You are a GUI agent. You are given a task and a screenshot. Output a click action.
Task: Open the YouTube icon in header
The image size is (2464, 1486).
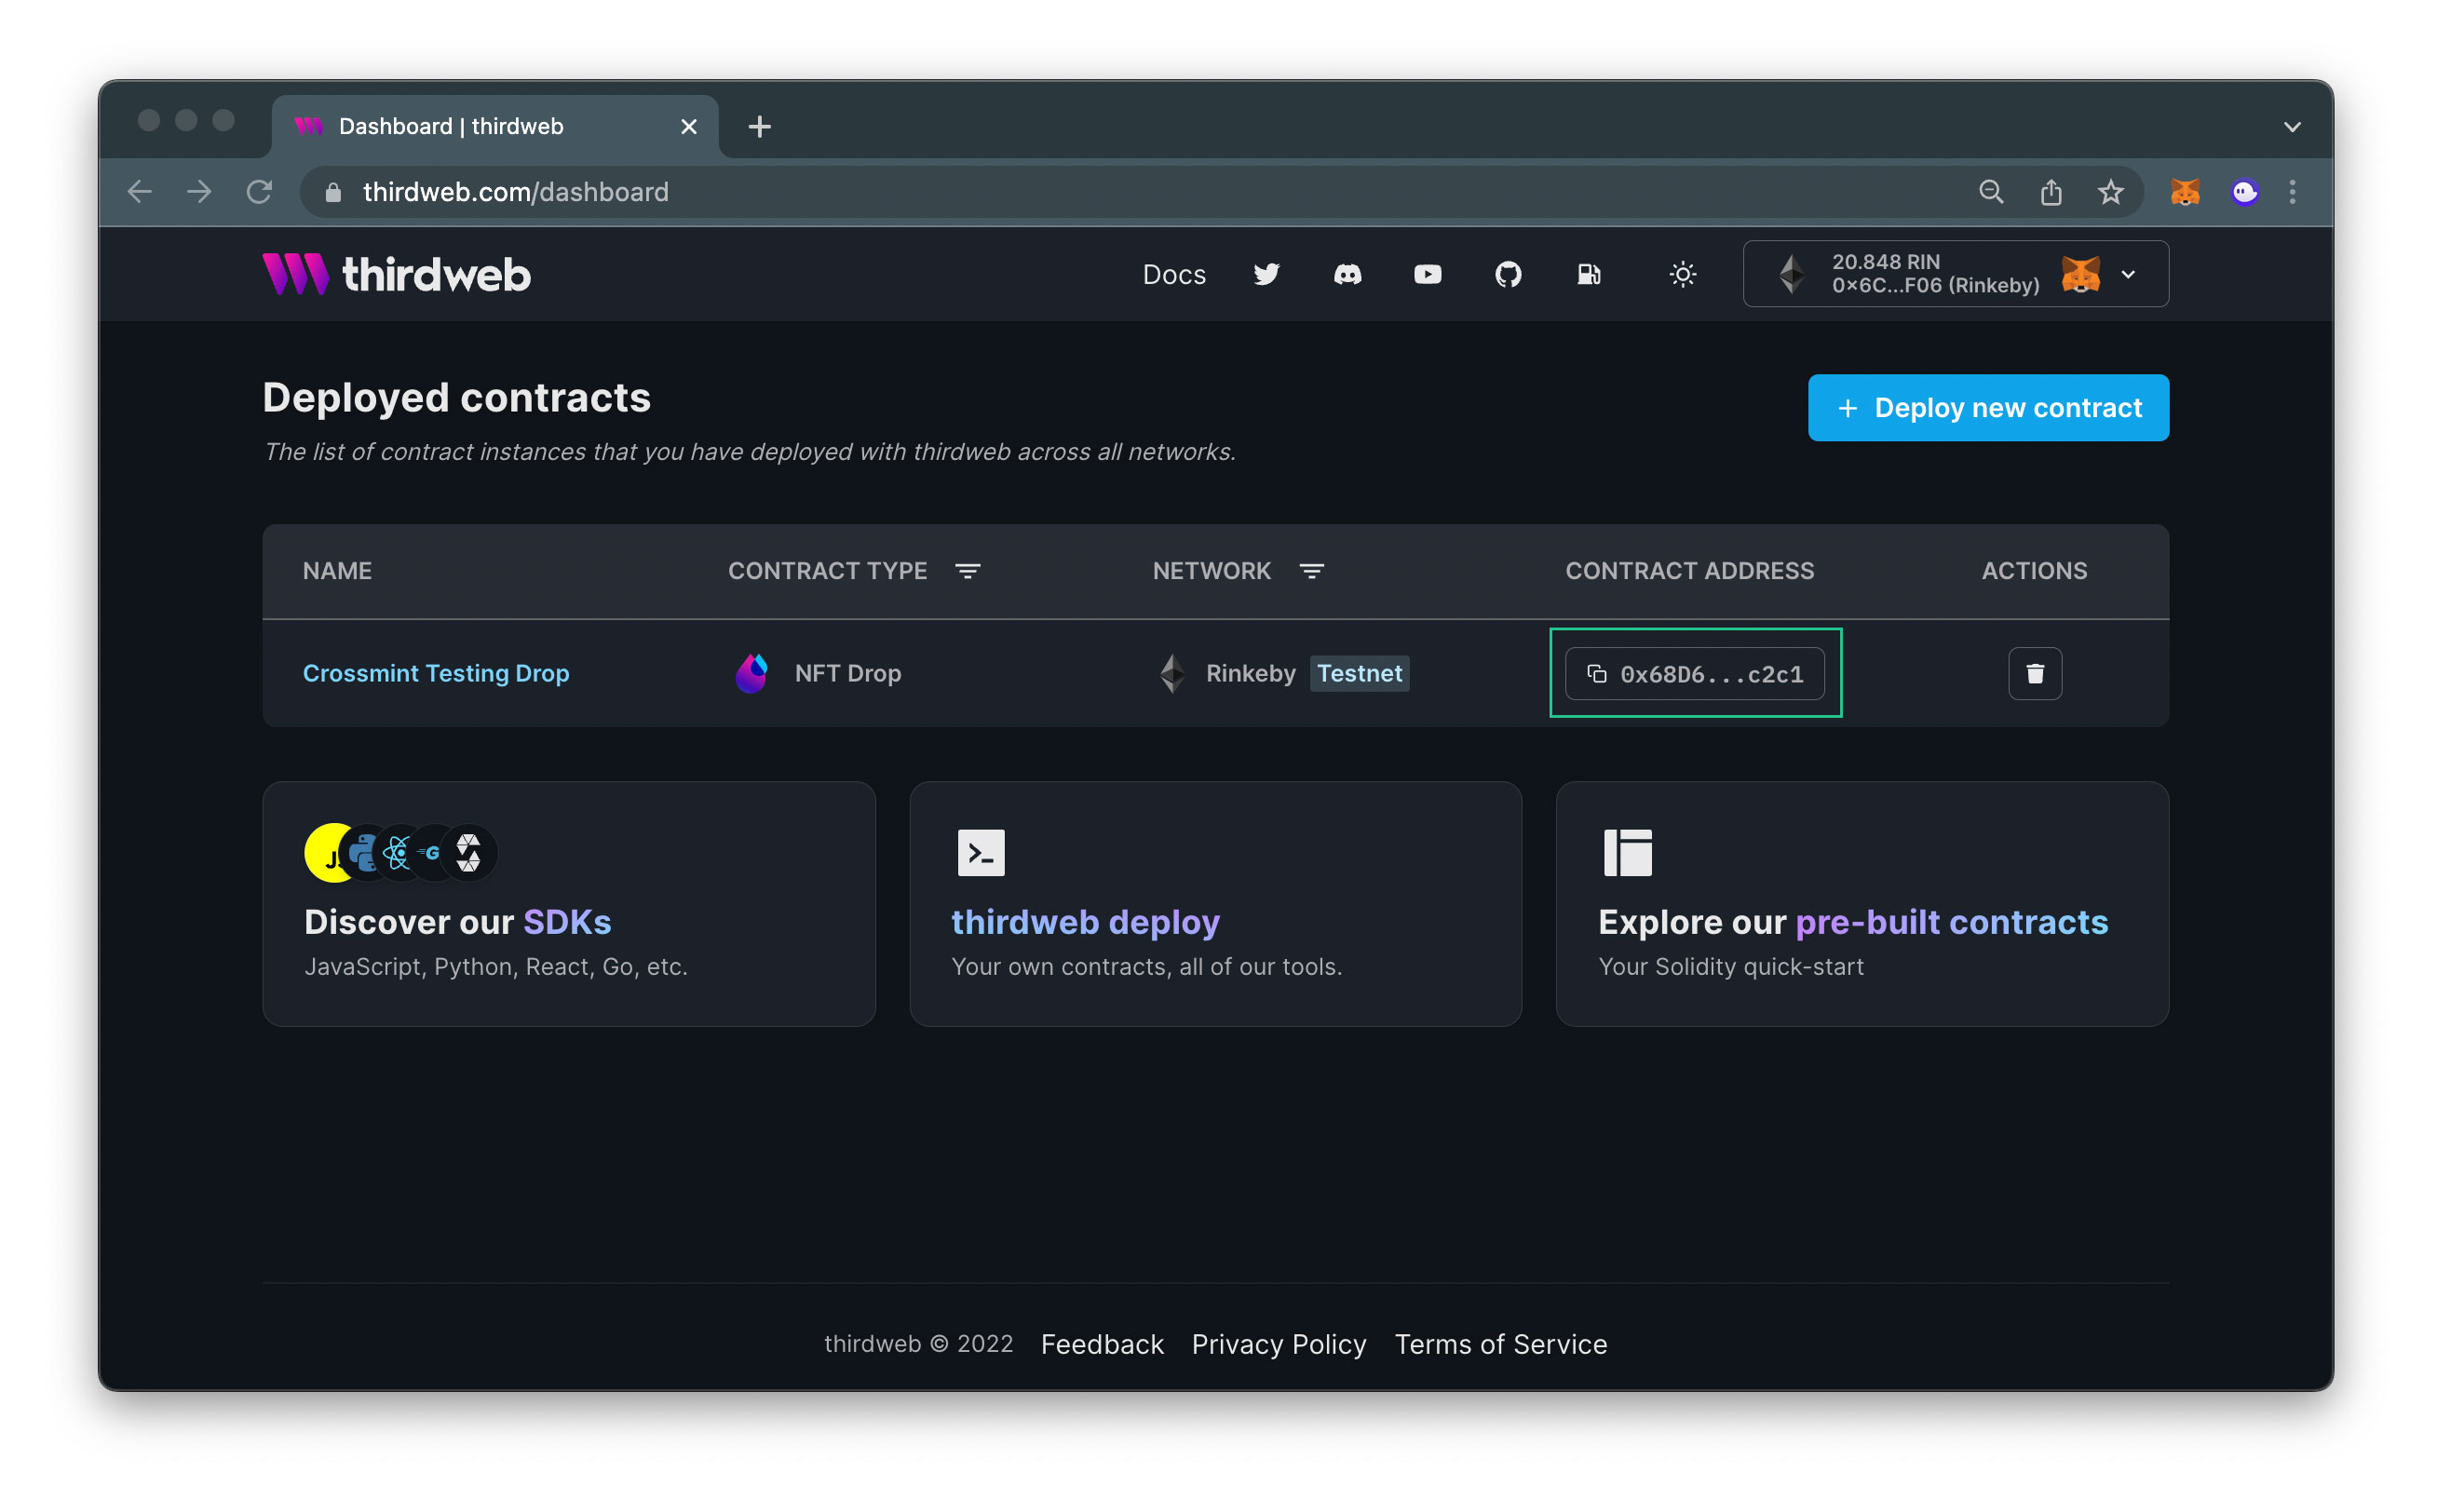tap(1427, 274)
